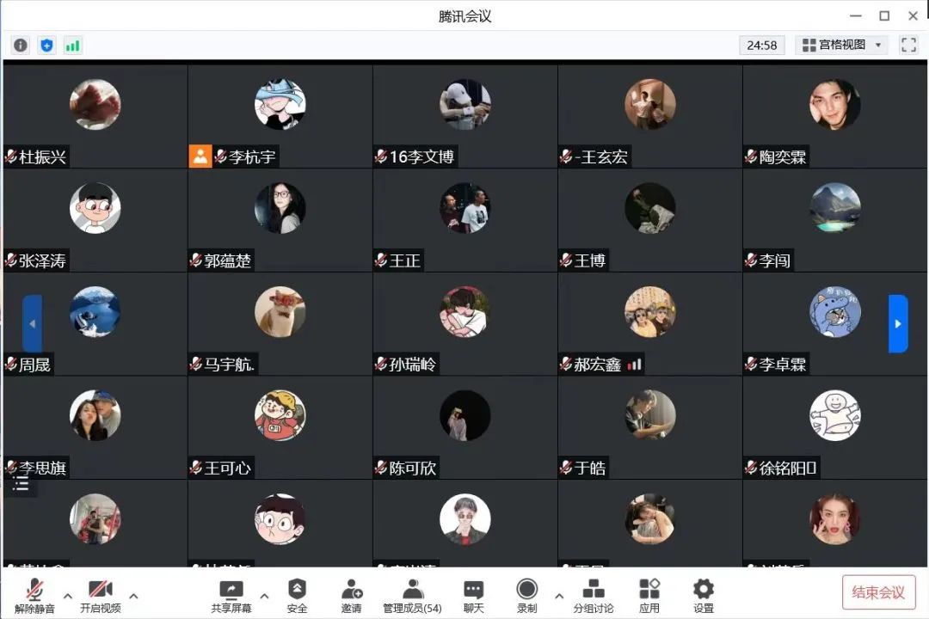Open 管理成员(54) member panel

coord(412,596)
